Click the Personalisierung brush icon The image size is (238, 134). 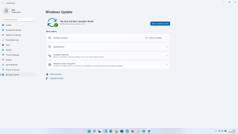tap(3, 40)
